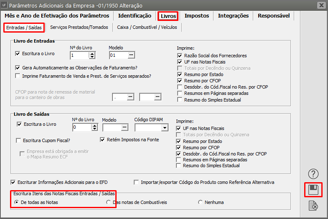Toggle UF nas Notas Fiscais in Livro de Entradas

pyautogui.click(x=180, y=62)
